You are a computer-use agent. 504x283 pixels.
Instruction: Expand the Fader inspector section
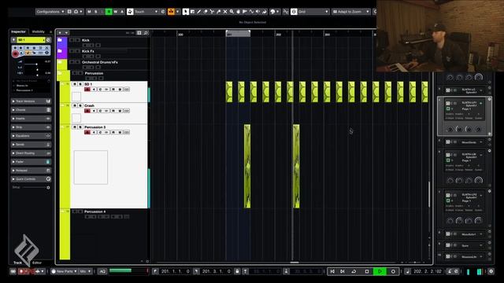tap(31, 162)
